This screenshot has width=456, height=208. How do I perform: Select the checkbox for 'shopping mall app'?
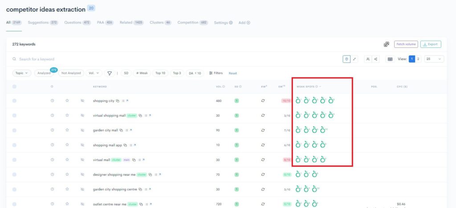pyautogui.click(x=14, y=145)
